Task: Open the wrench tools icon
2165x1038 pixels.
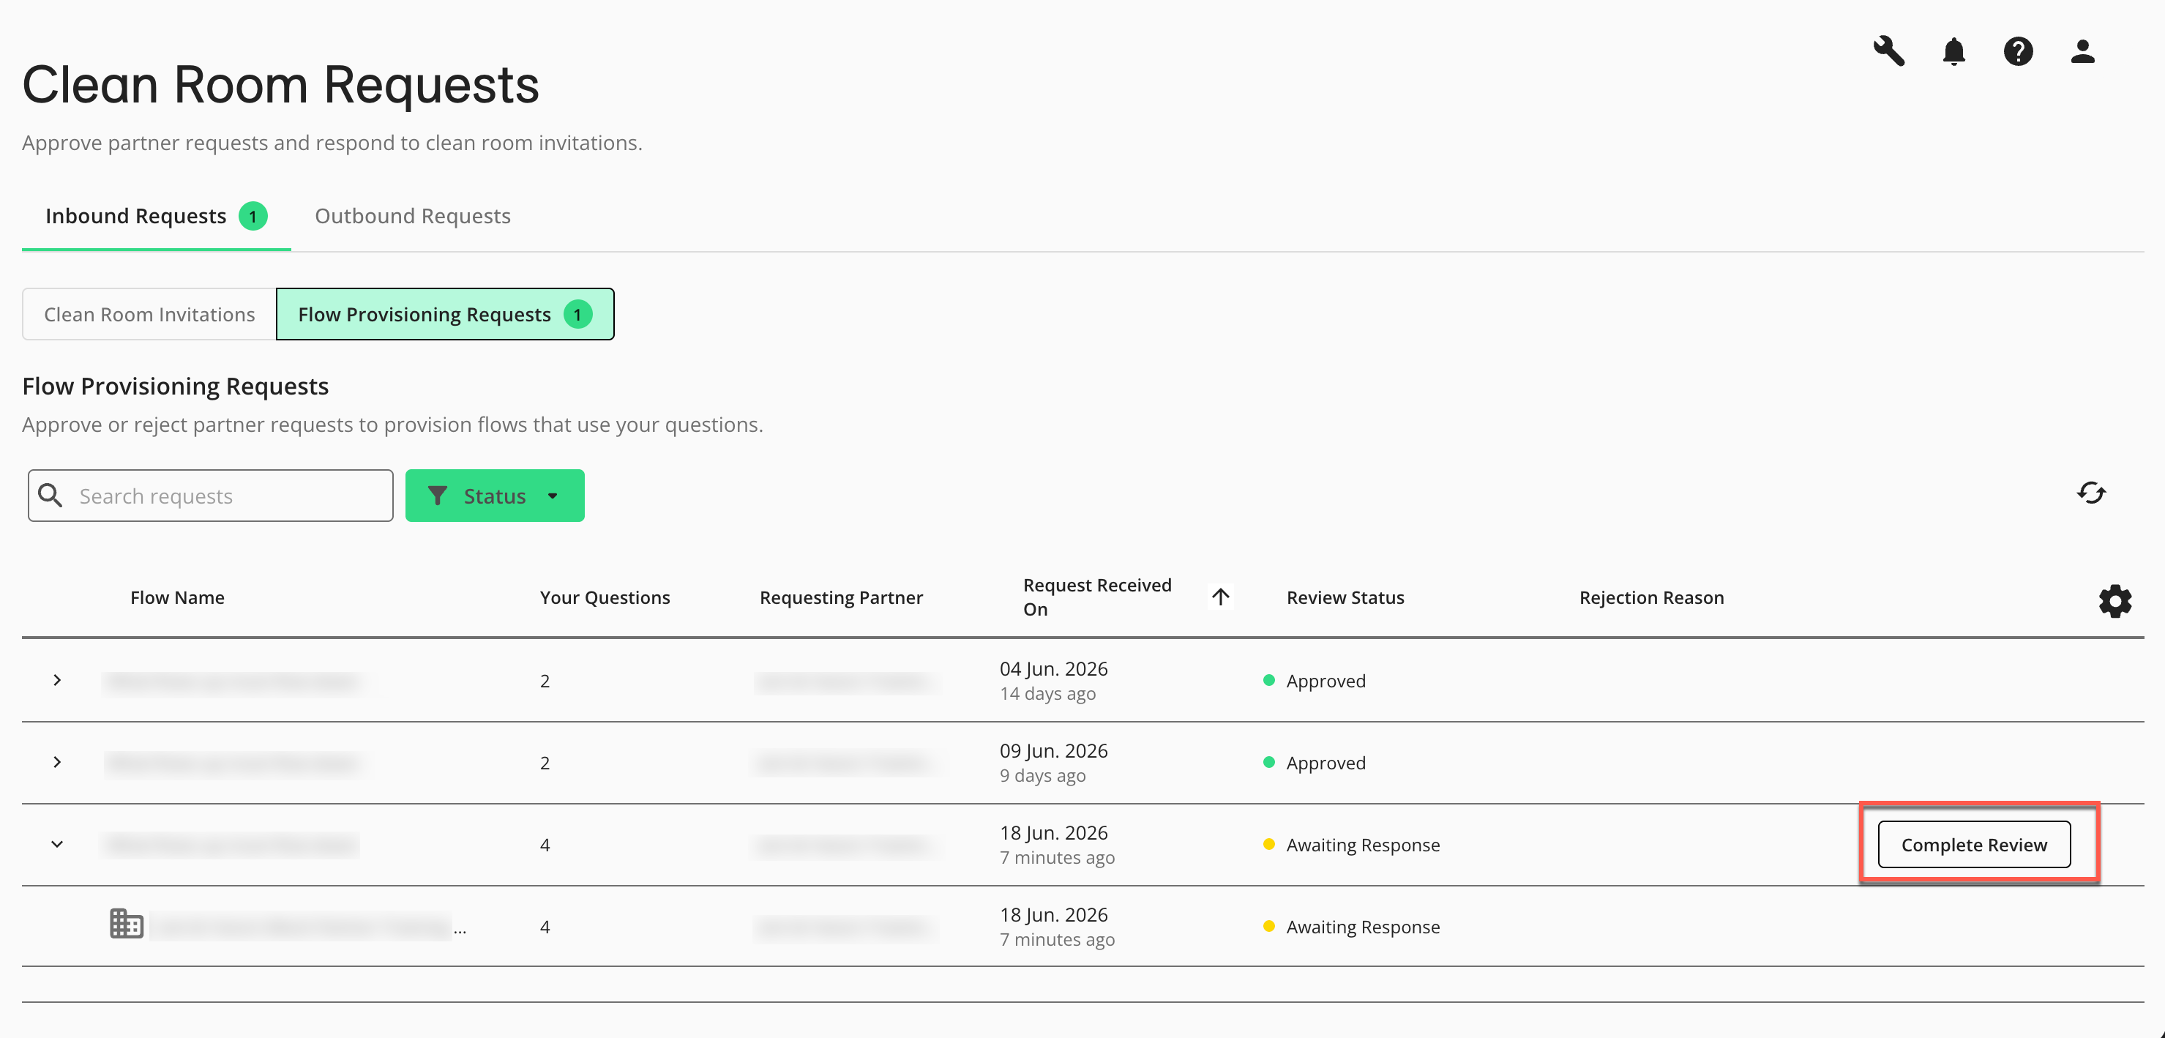Action: tap(1888, 51)
